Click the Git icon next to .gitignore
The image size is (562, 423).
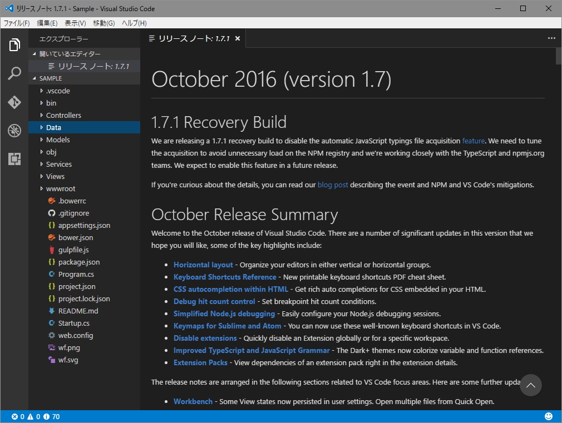click(51, 213)
